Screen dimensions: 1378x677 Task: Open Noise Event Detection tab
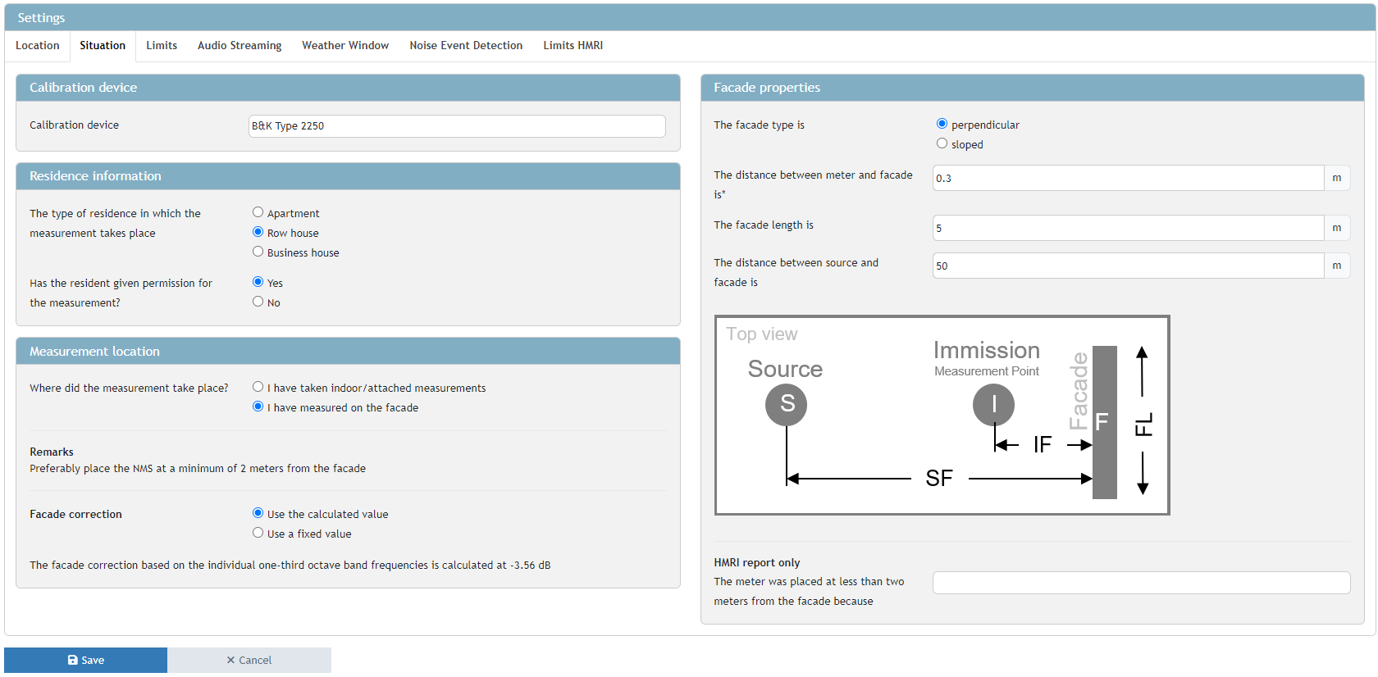[x=466, y=46]
